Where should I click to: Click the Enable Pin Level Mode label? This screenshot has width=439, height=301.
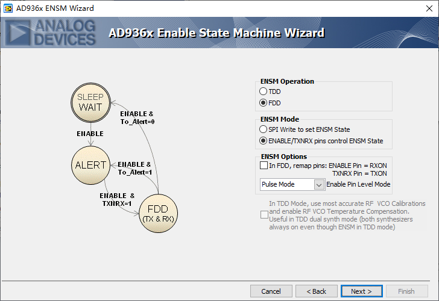coord(358,184)
